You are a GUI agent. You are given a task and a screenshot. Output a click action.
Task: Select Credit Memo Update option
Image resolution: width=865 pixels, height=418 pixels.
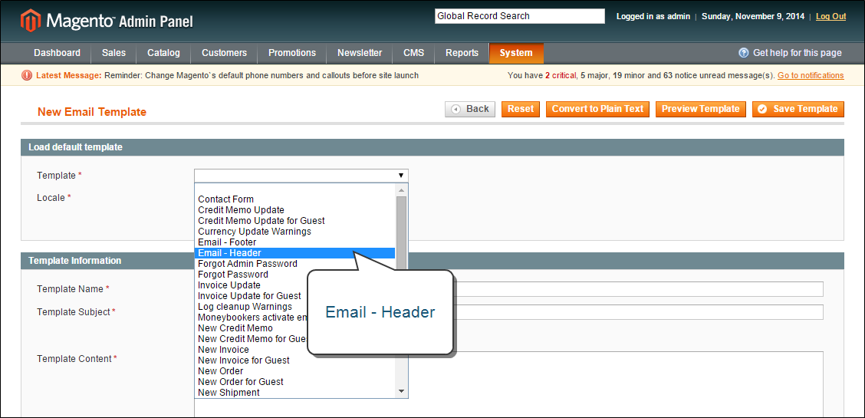294,210
